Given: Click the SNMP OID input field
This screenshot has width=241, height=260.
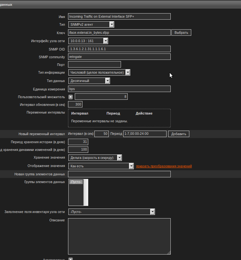Looking at the screenshot, I should pyautogui.click(x=119, y=49).
